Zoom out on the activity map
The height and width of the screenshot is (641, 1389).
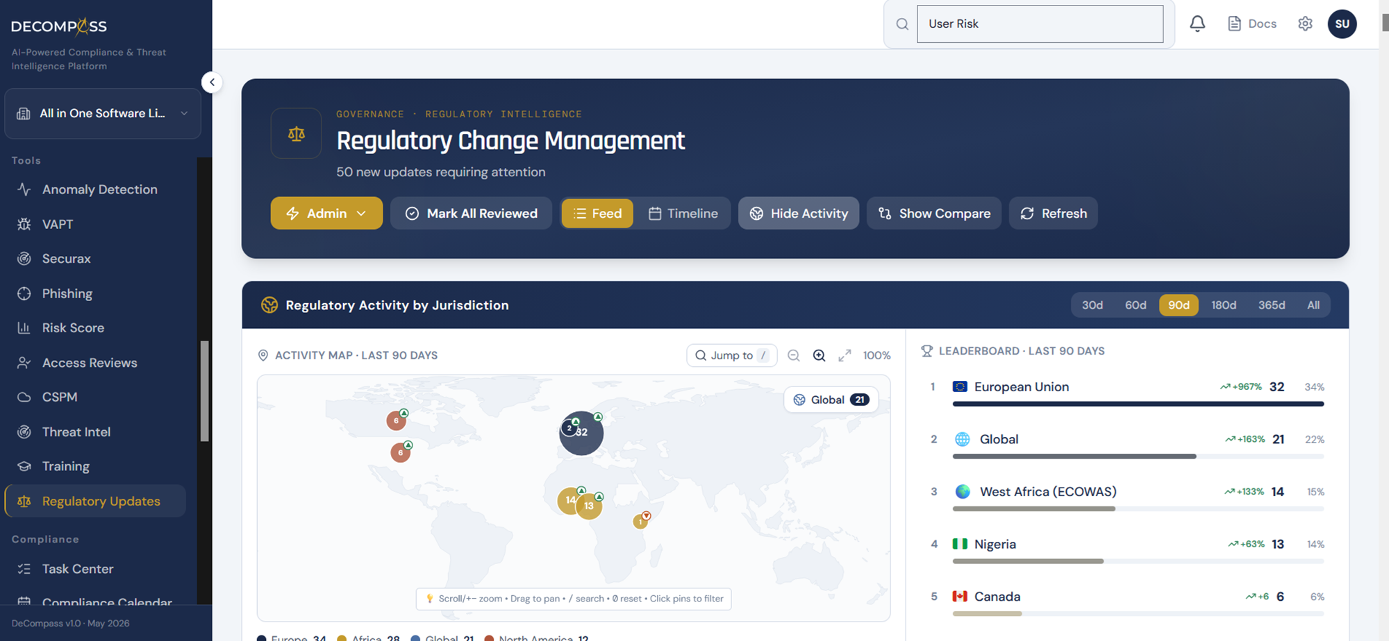tap(794, 355)
